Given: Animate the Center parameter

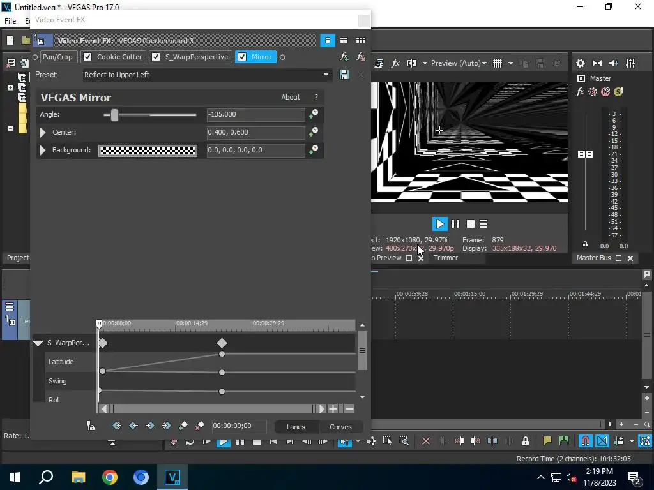Looking at the screenshot, I should [314, 132].
